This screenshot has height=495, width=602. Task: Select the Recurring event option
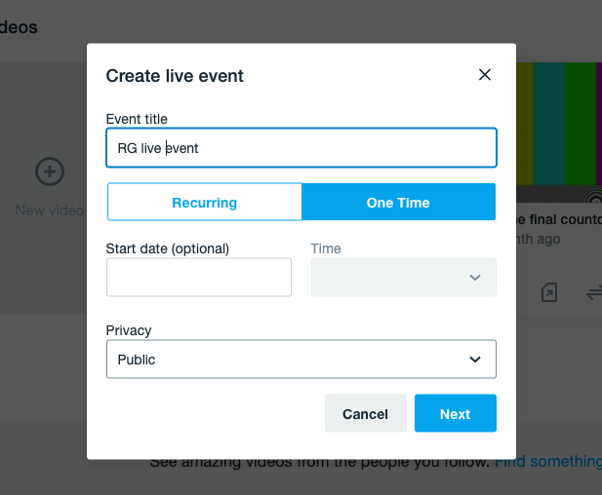205,203
